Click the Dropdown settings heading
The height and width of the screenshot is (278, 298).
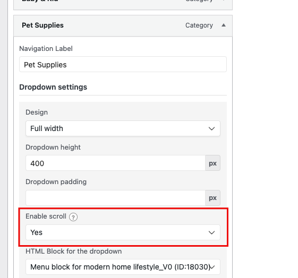(53, 87)
